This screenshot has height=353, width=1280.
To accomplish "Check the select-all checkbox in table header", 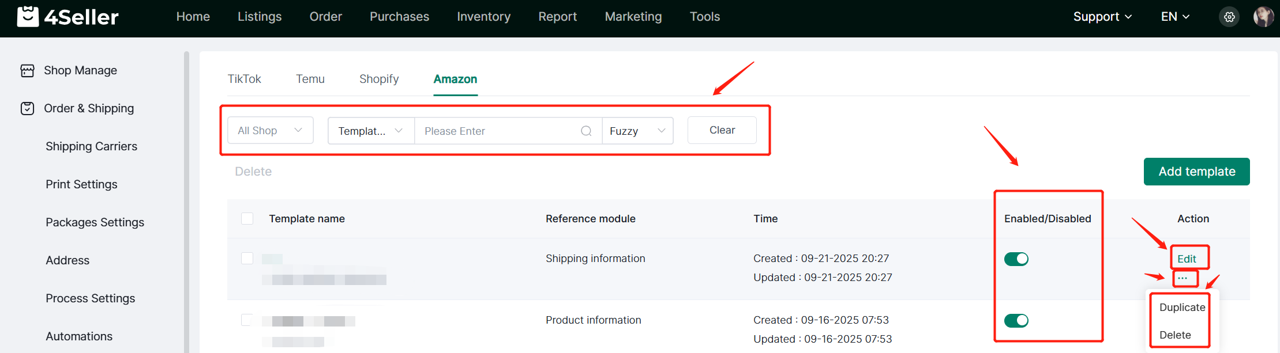I will [x=247, y=219].
